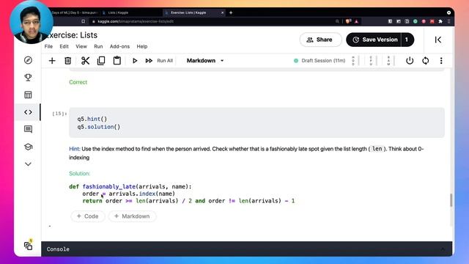Power off the session
469x264 pixels.
tap(410, 61)
